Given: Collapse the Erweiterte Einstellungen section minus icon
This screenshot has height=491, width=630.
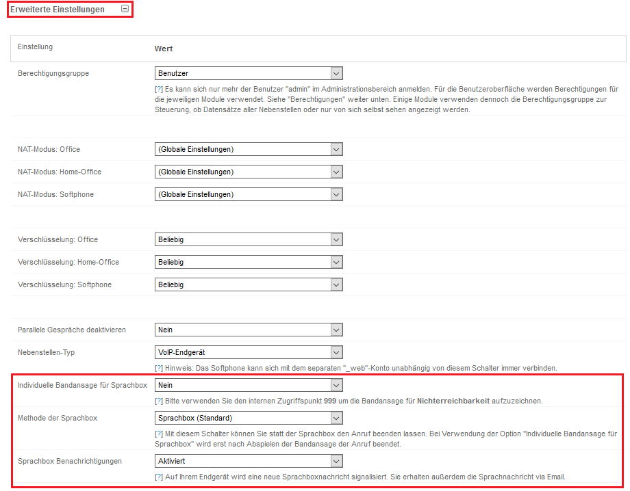Looking at the screenshot, I should tap(125, 10).
